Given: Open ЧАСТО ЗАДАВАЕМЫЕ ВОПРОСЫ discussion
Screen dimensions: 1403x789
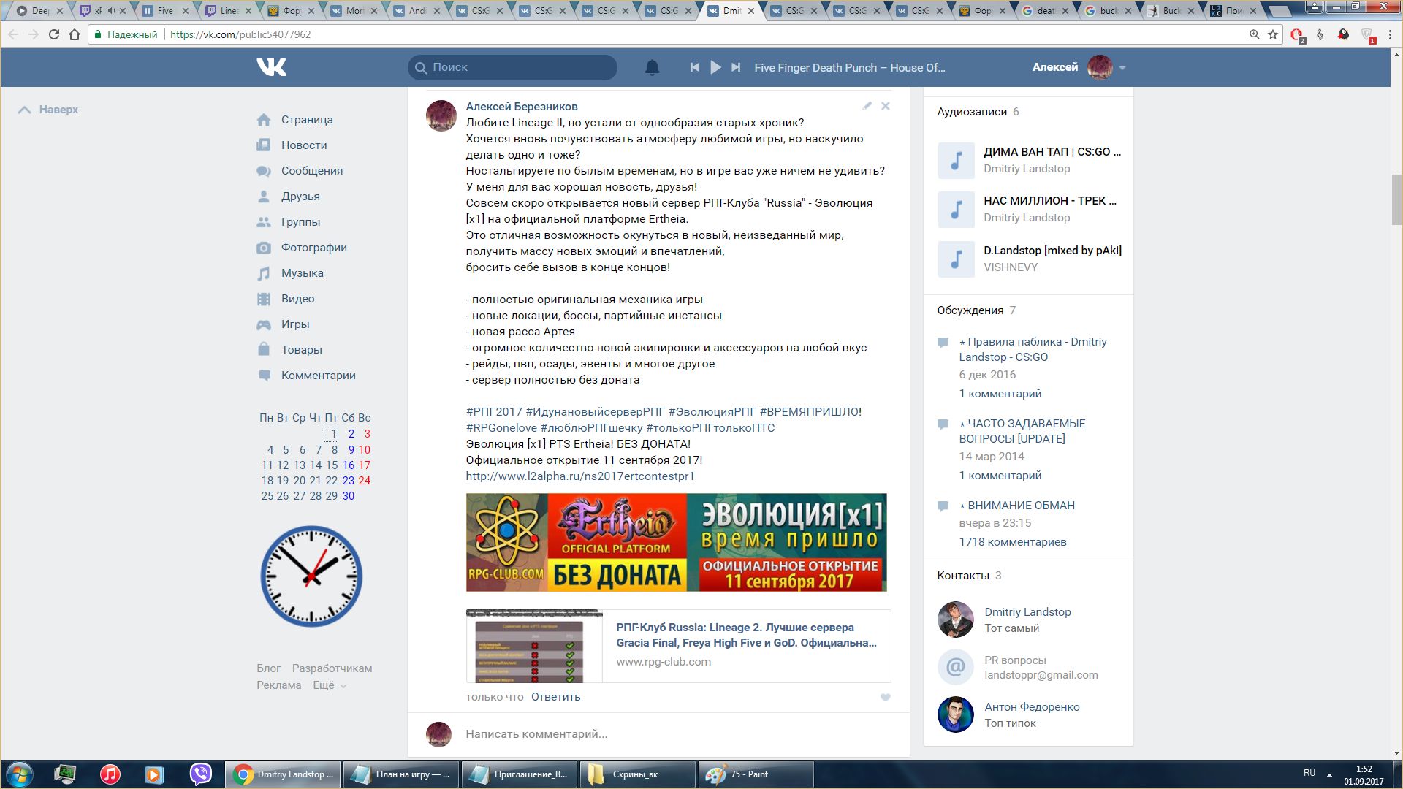Looking at the screenshot, I should tap(1022, 431).
